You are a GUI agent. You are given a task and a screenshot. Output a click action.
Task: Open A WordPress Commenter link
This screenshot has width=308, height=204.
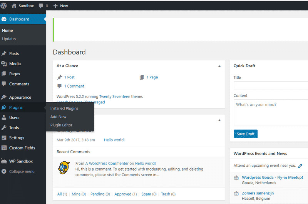(x=107, y=163)
